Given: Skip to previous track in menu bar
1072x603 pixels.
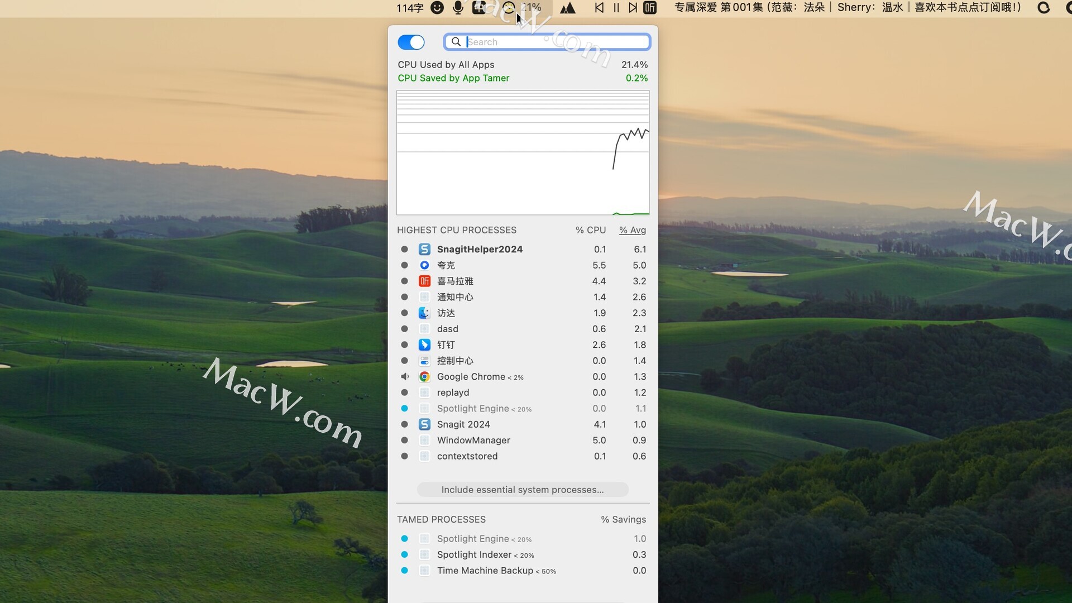Looking at the screenshot, I should point(599,8).
